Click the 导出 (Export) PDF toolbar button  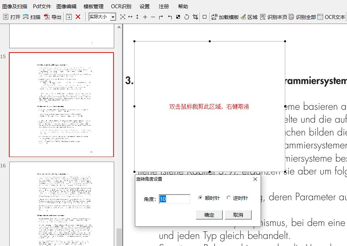(53, 17)
